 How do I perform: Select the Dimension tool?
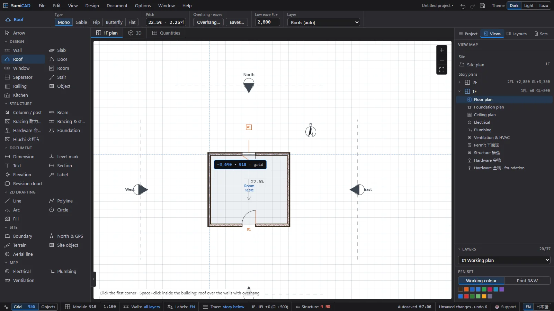point(23,157)
